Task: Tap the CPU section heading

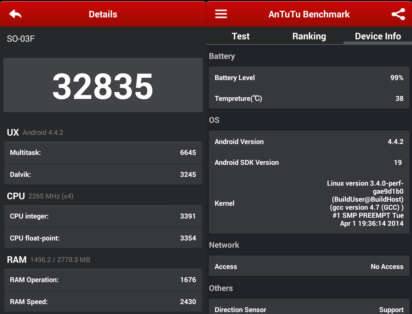Action: click(x=16, y=196)
